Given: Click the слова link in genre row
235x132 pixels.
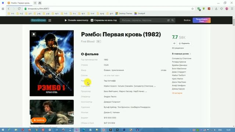Looking at the screenshot, I should [x=163, y=70].
